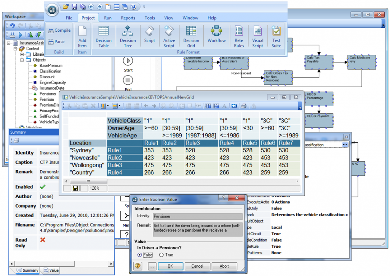Click Abort in Enter Boolean Value dialog
Viewport: 390px width, 276px height.
click(224, 266)
